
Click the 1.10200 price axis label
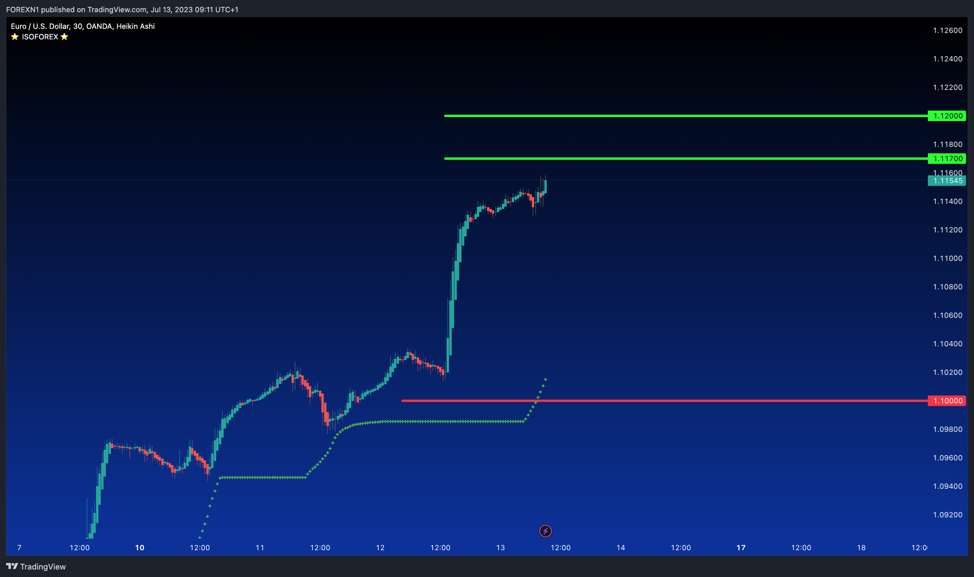[948, 372]
